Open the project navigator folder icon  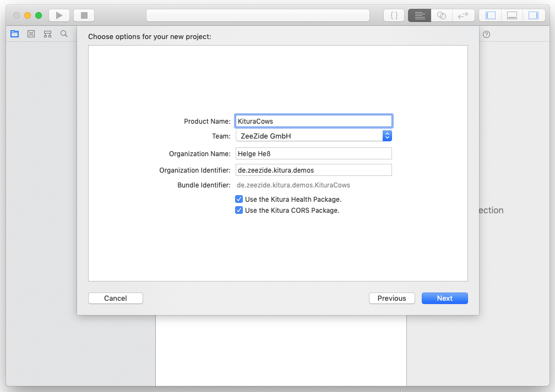pos(14,34)
